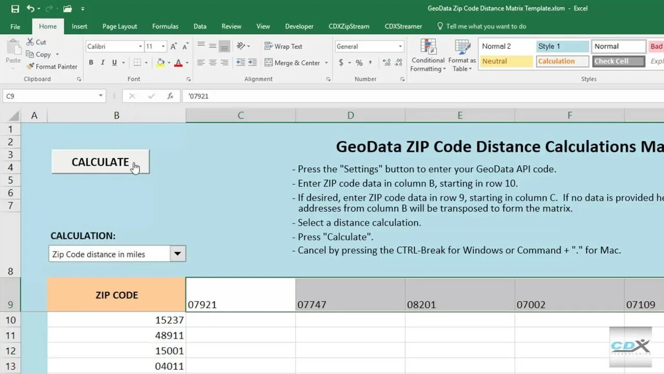The height and width of the screenshot is (374, 664).
Task: Open the text orientation tool
Action: 242,46
